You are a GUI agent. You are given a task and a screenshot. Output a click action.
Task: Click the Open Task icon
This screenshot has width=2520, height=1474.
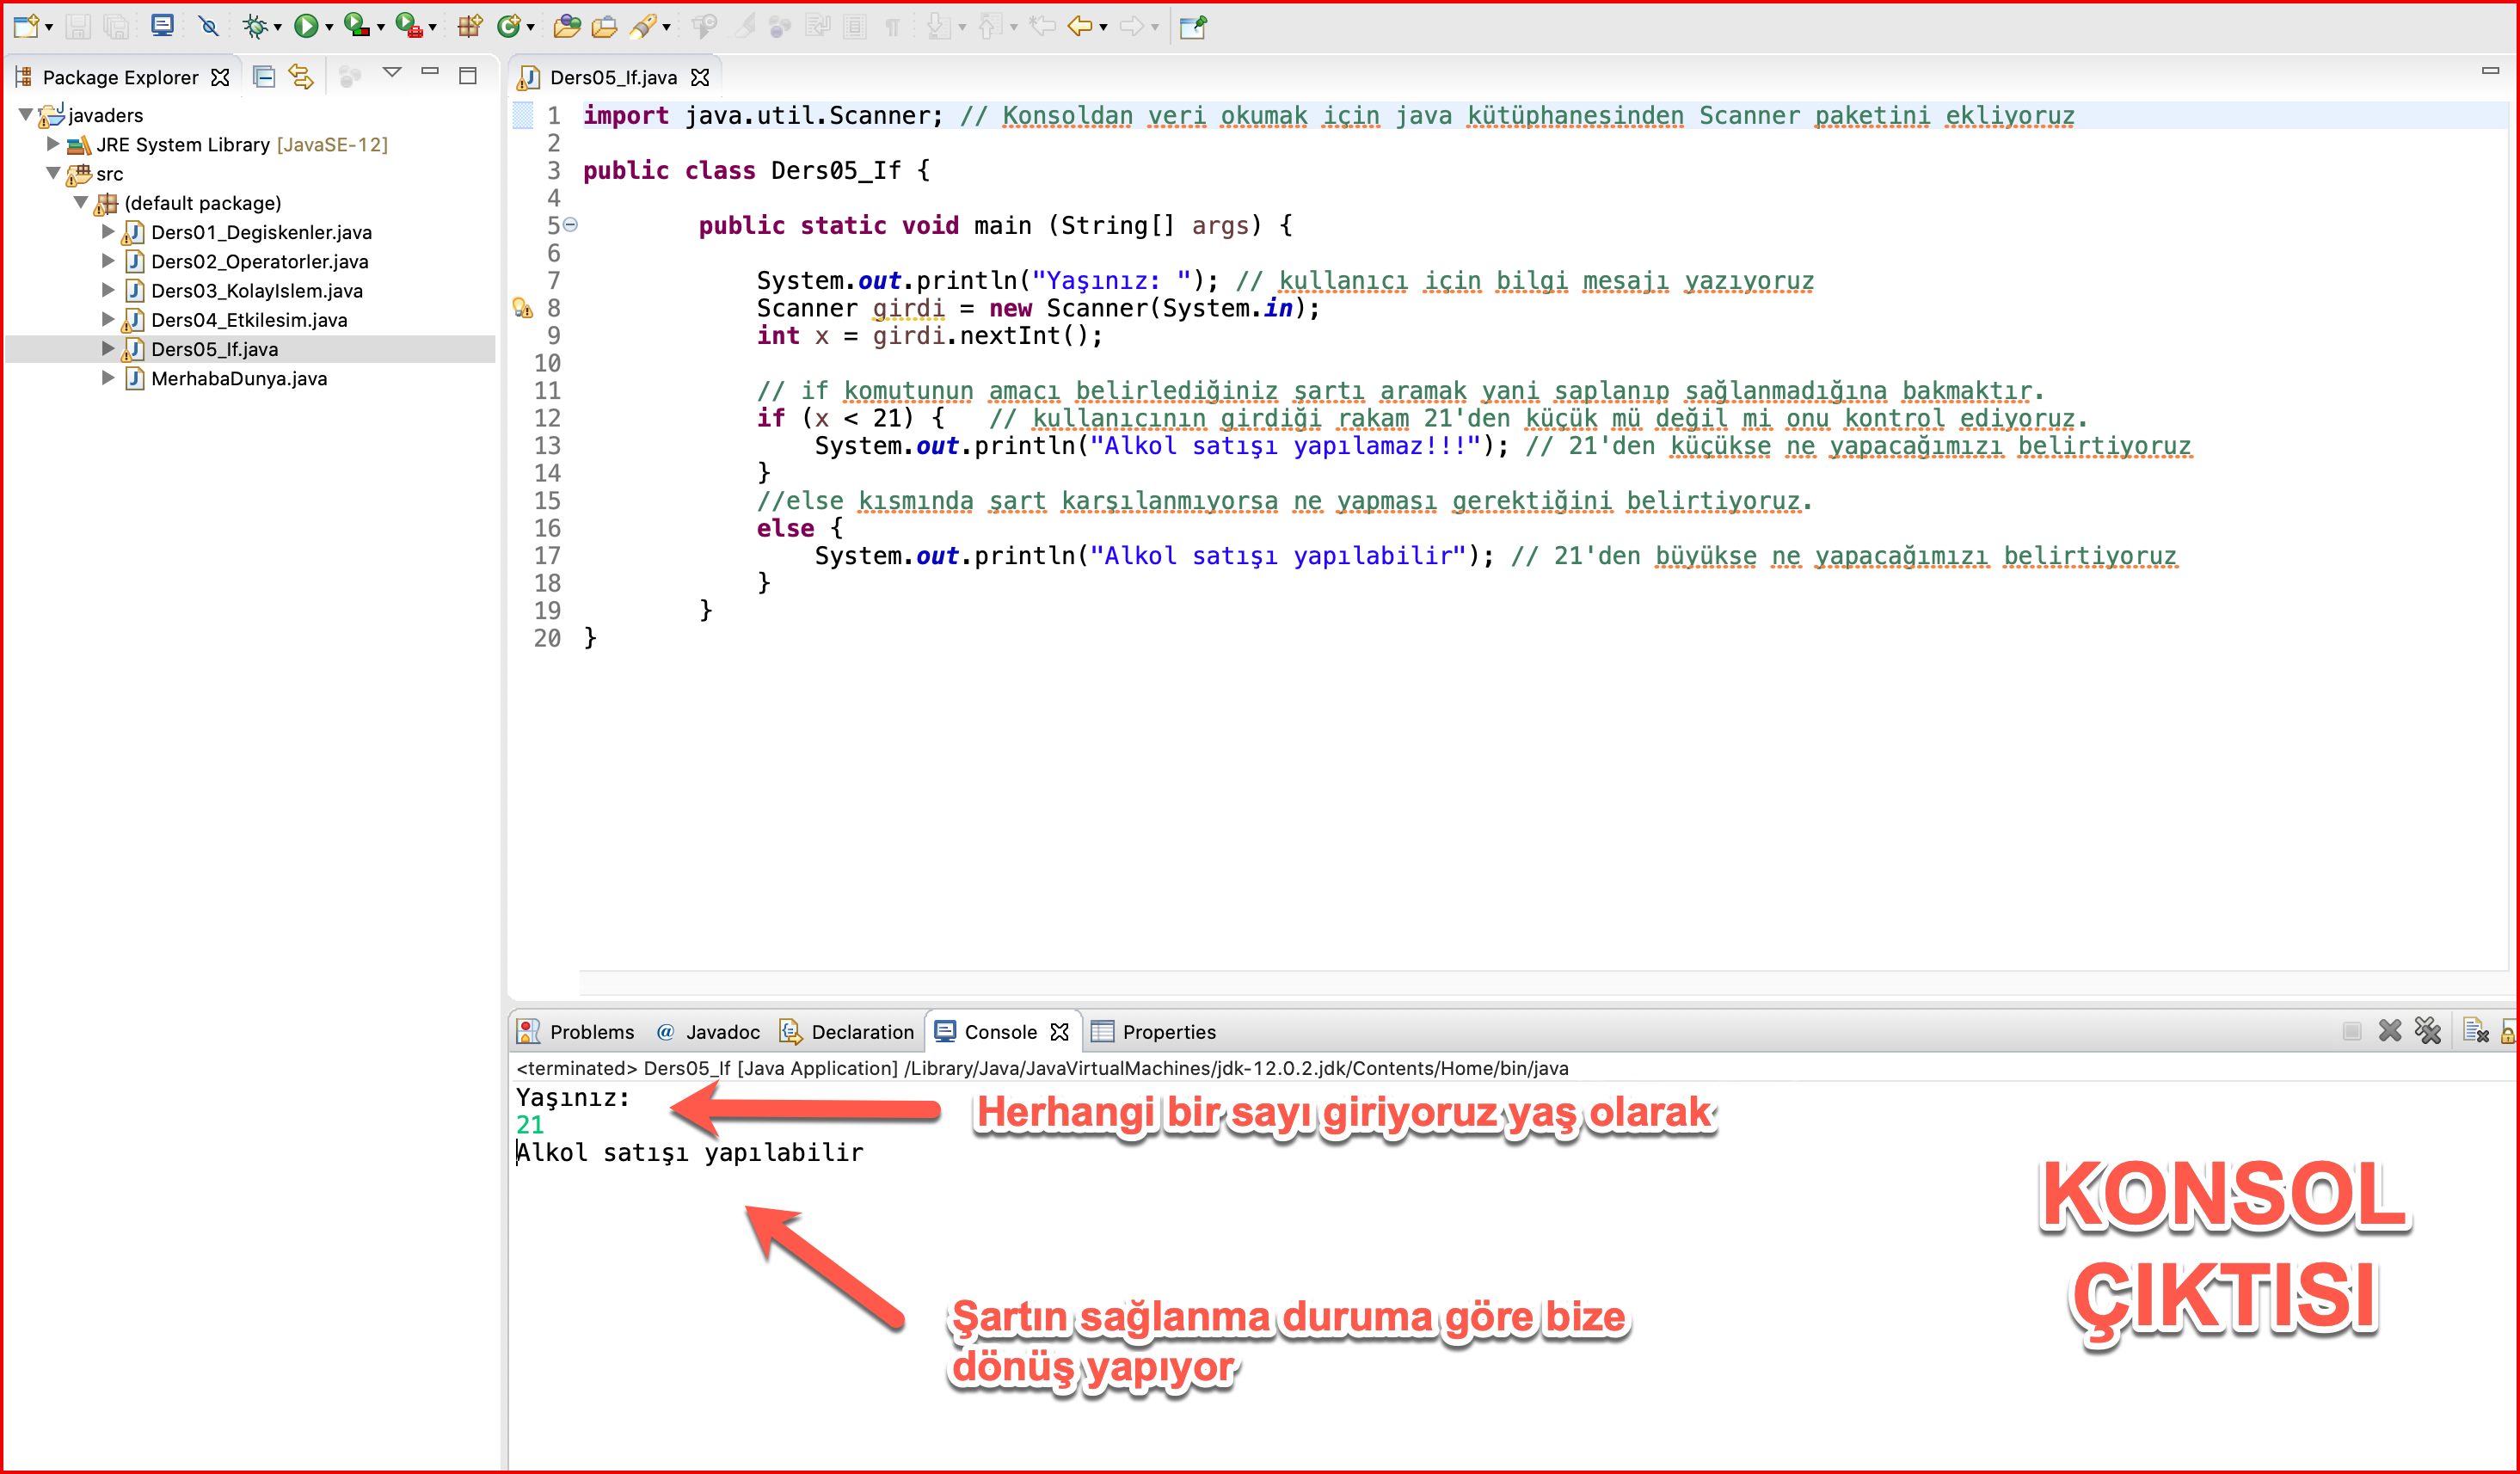click(x=604, y=26)
